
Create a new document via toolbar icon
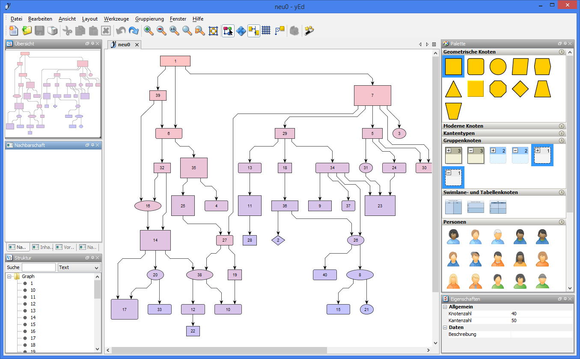tap(14, 30)
